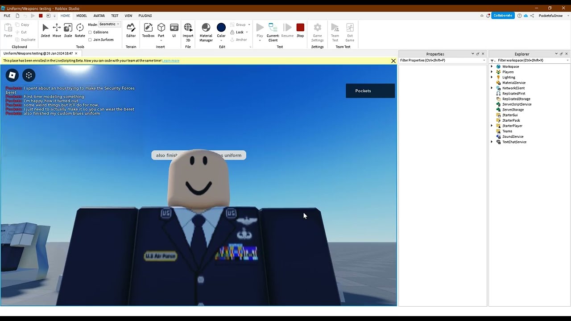Open the UI insert tool
The image size is (571, 321).
pos(174,30)
